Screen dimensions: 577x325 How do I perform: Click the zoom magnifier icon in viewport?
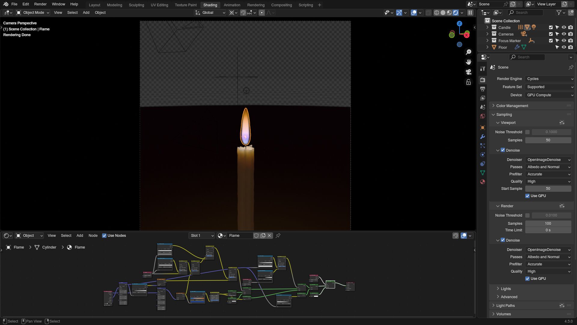pos(468,52)
